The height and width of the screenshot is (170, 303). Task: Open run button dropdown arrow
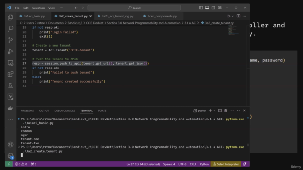pos(232,16)
